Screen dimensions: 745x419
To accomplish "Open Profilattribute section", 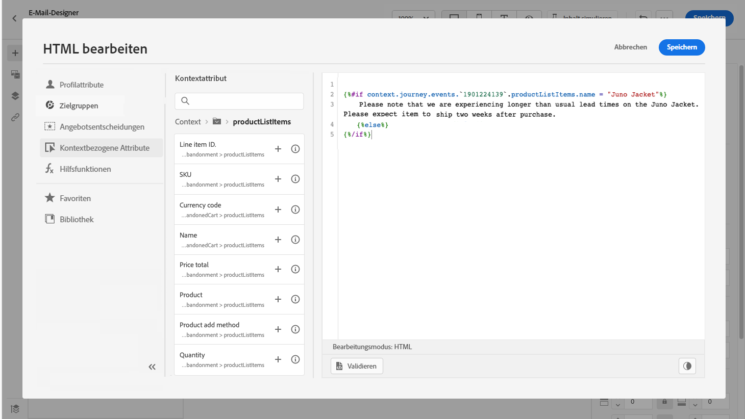I will click(81, 85).
